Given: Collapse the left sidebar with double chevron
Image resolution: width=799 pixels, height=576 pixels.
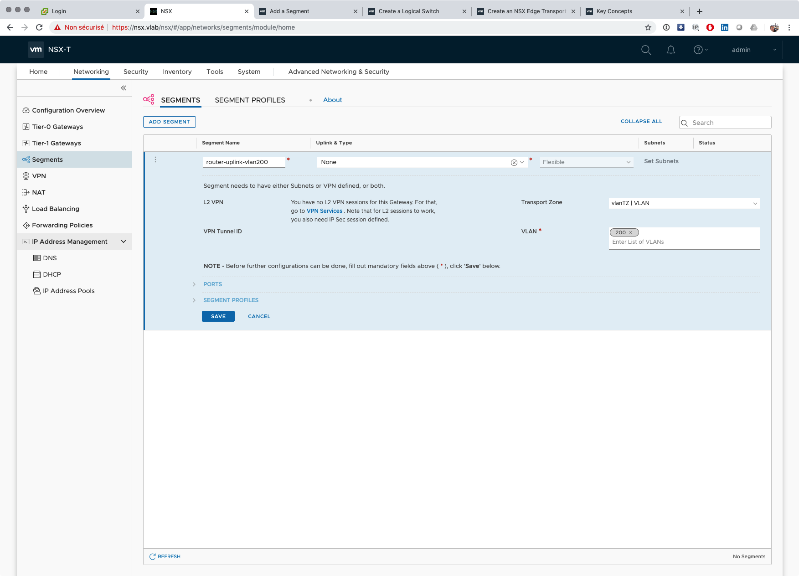Looking at the screenshot, I should coord(124,88).
